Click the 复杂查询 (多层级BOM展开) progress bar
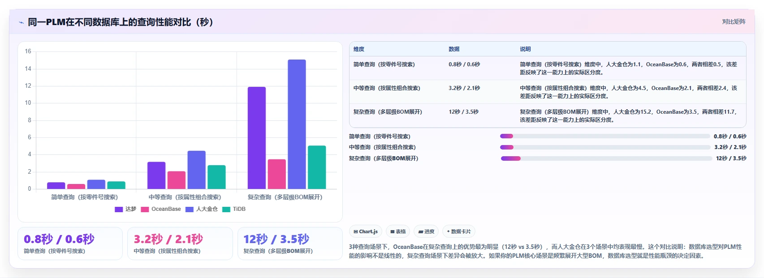Viewport: 764px width, 278px height. [x=606, y=158]
